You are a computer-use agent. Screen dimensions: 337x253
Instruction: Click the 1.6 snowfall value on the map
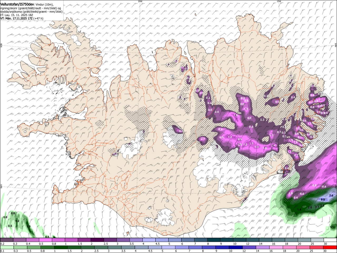click(236, 115)
